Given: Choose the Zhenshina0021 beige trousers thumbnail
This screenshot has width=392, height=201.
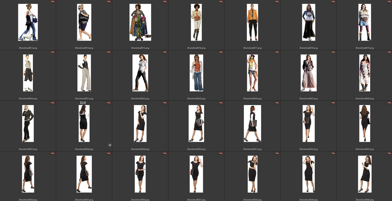Looking at the screenshot, I should coord(84,73).
